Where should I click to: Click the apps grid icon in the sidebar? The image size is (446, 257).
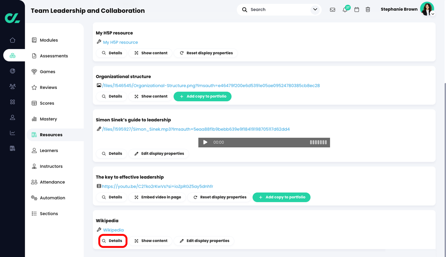[12, 102]
